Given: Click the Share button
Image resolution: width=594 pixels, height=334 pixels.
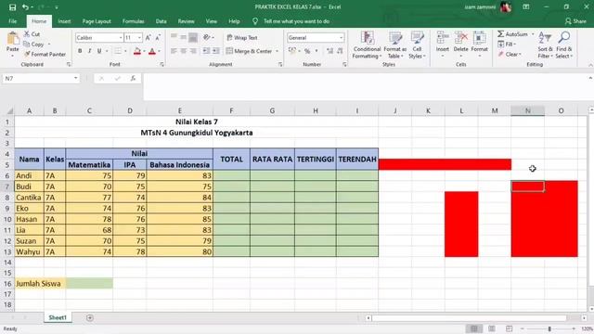Looking at the screenshot, I should click(x=575, y=21).
